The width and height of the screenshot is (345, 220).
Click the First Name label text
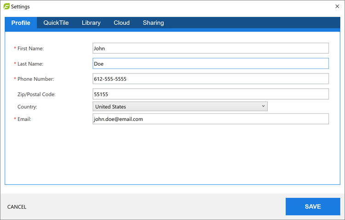point(30,48)
